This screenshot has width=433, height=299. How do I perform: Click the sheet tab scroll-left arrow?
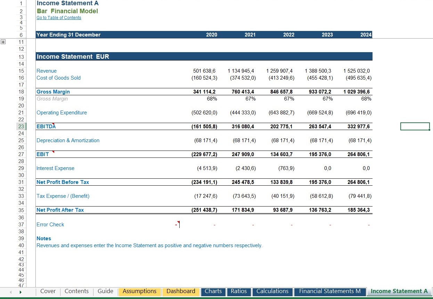pyautogui.click(x=10, y=292)
